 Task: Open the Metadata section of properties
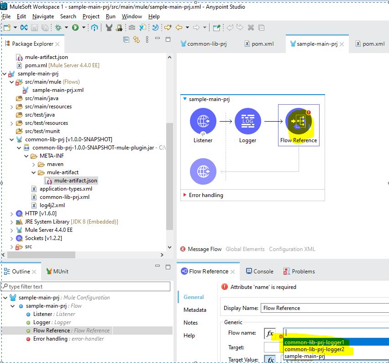(194, 310)
